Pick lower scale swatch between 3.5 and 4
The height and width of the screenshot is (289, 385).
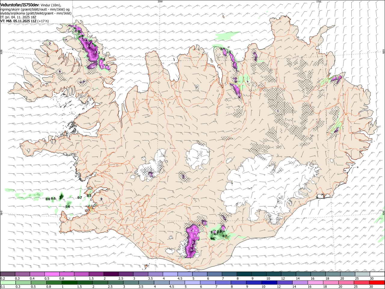pyautogui.click(x=146, y=282)
